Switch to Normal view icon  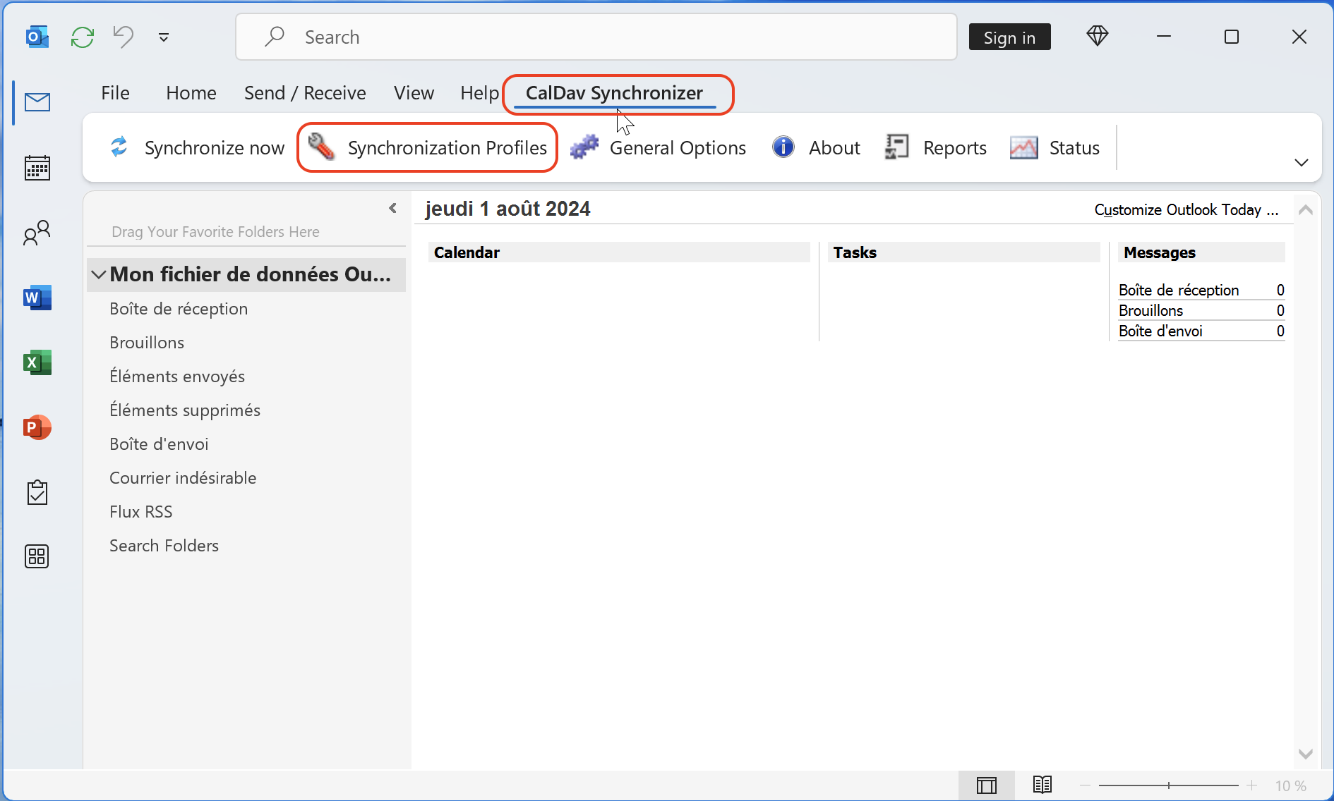pos(987,785)
